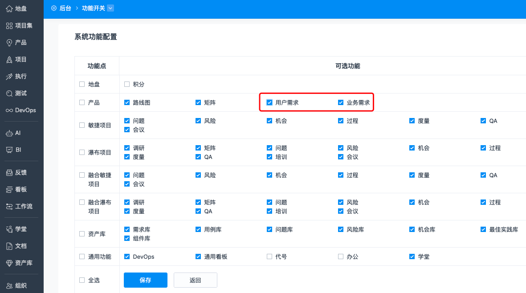This screenshot has width=526, height=293.
Task: Click the 地盘 home icon in sidebar
Action: pos(9,8)
